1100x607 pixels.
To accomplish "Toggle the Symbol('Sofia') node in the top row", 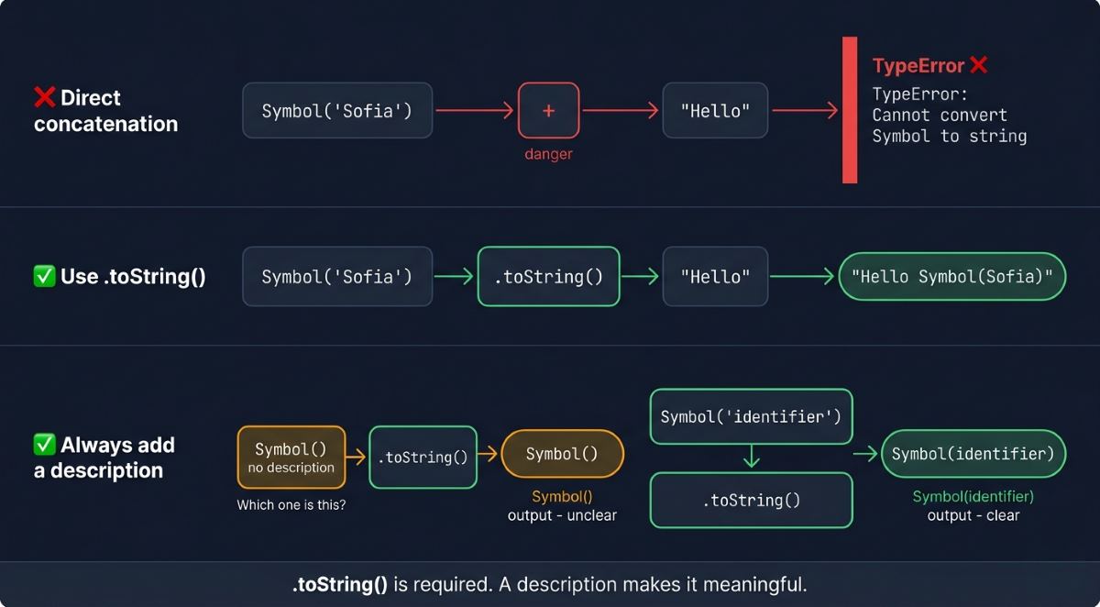I will coord(336,110).
